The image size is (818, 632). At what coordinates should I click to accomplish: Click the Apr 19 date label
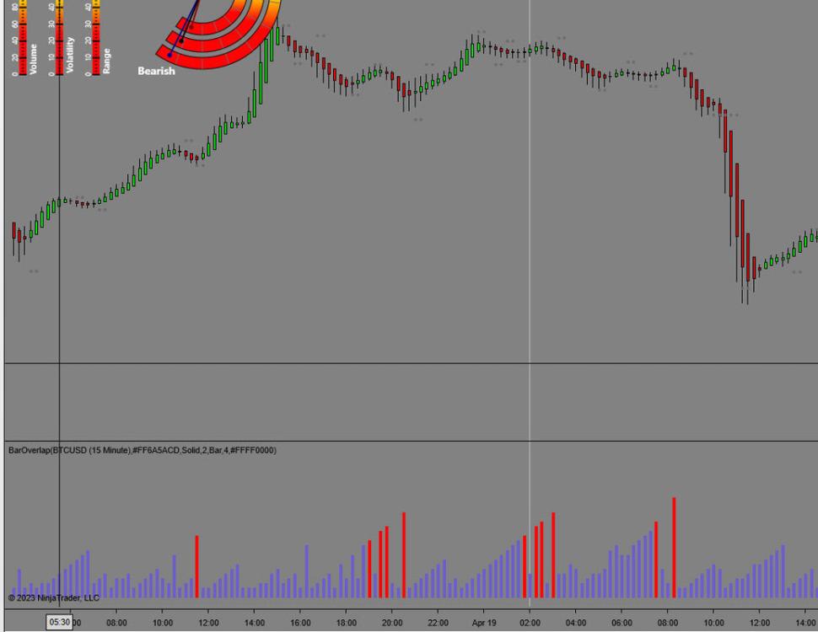click(484, 623)
